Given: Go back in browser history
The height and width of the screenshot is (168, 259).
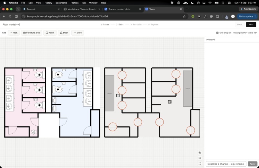Looking at the screenshot, I should pyautogui.click(x=4, y=16).
